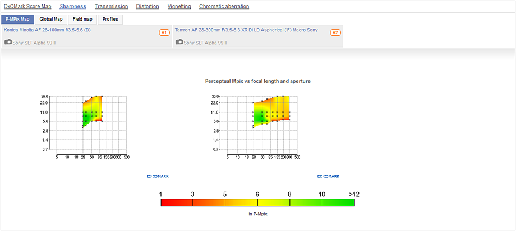This screenshot has height=231, width=516.
Task: Click the yellow-orange 5-6 legend segment
Action: click(x=241, y=202)
